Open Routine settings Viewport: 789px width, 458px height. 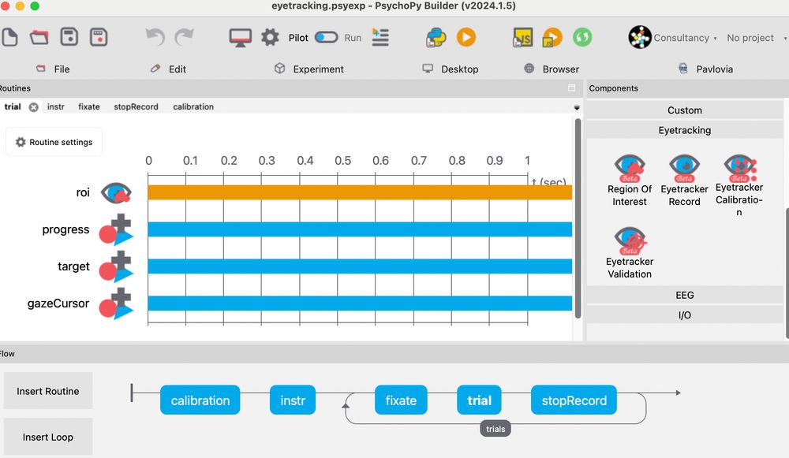pos(54,142)
